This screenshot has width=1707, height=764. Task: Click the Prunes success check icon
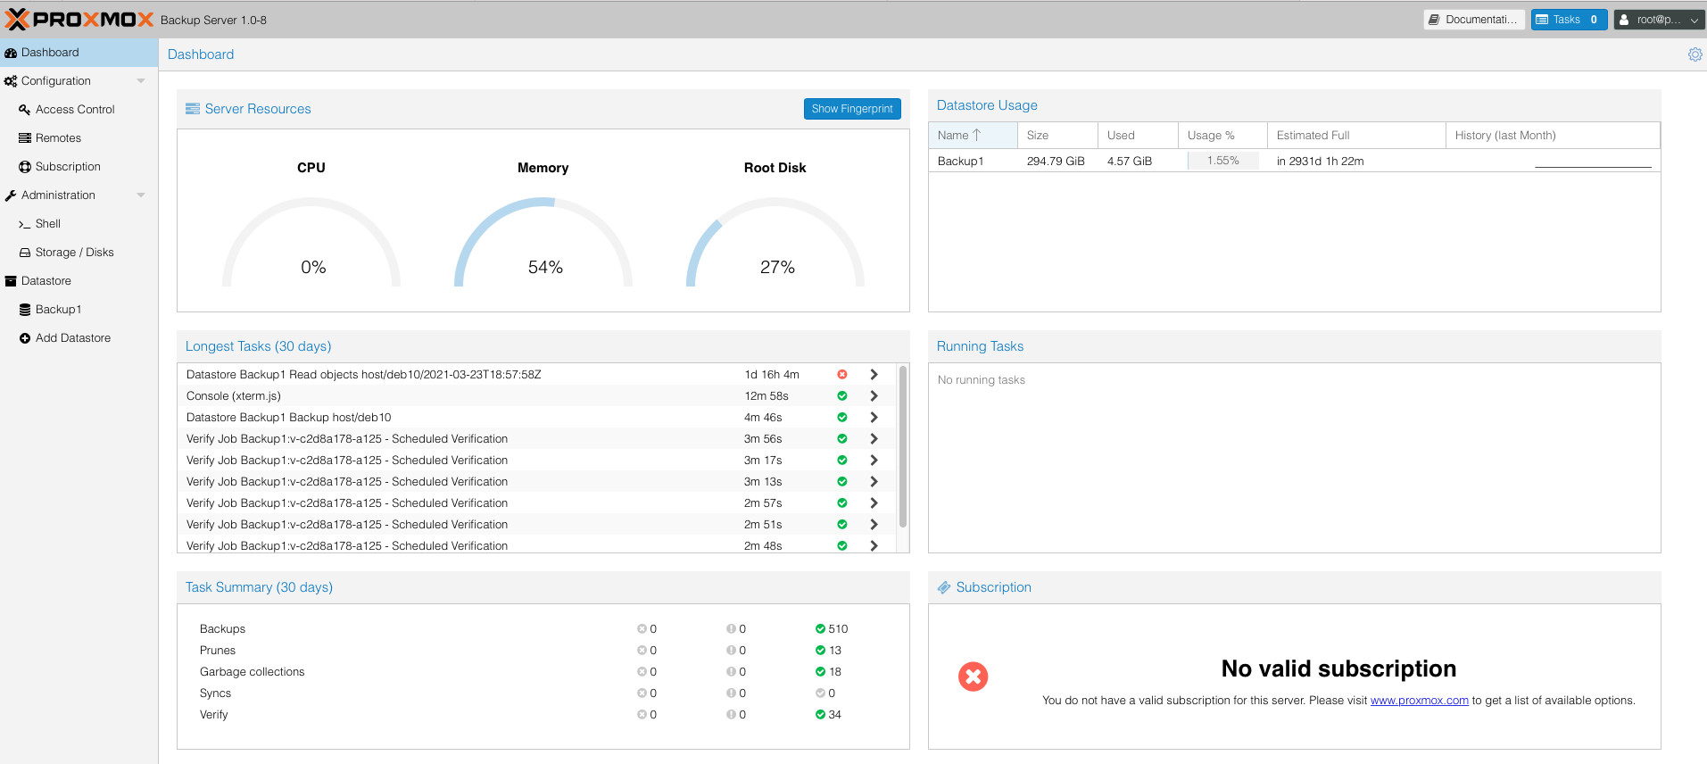tap(820, 651)
